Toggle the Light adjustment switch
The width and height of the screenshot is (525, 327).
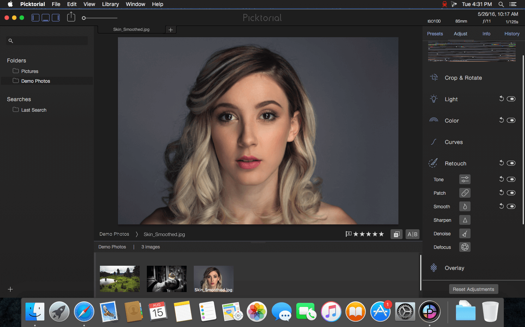pos(511,99)
